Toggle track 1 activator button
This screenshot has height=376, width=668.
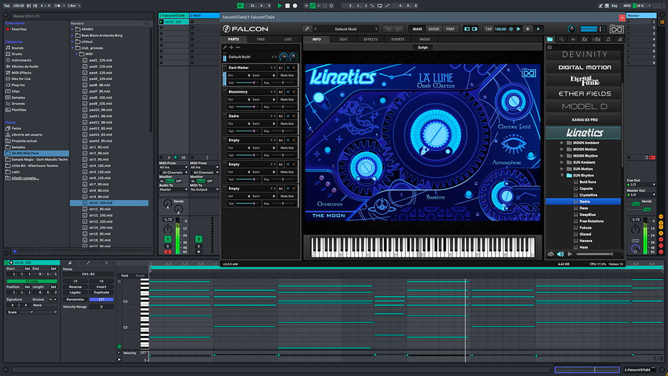(168, 239)
